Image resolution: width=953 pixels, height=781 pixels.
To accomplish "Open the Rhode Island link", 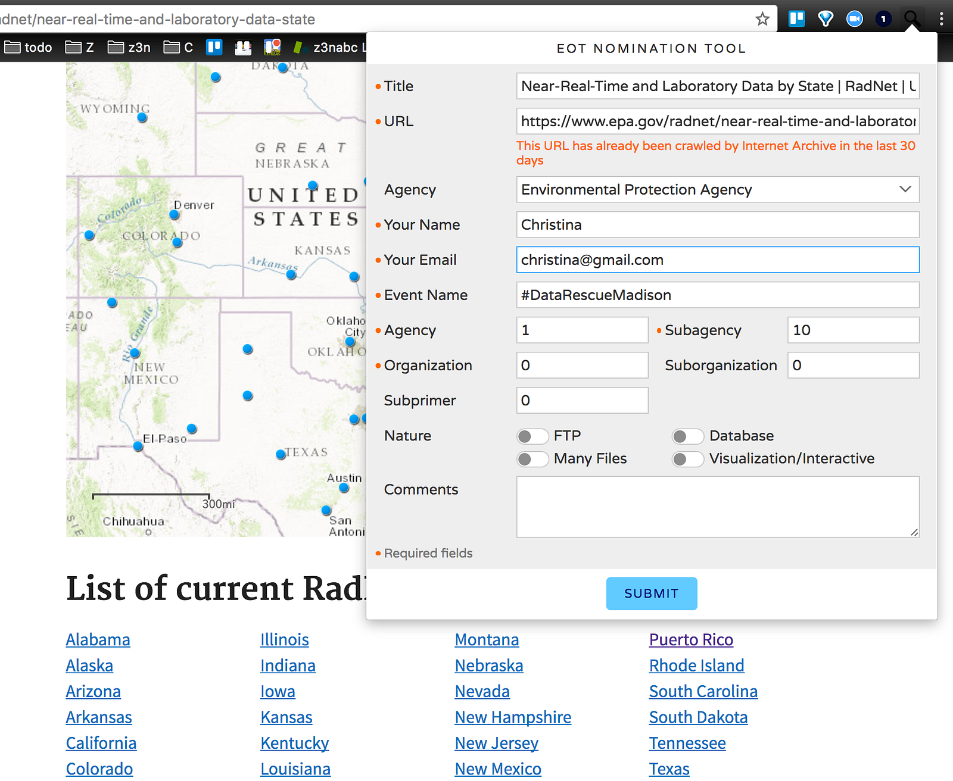I will click(x=697, y=666).
